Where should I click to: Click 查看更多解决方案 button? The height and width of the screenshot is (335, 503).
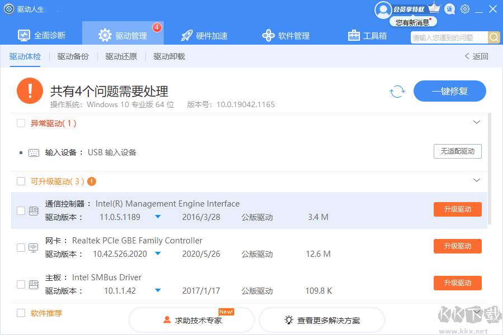pos(322,320)
